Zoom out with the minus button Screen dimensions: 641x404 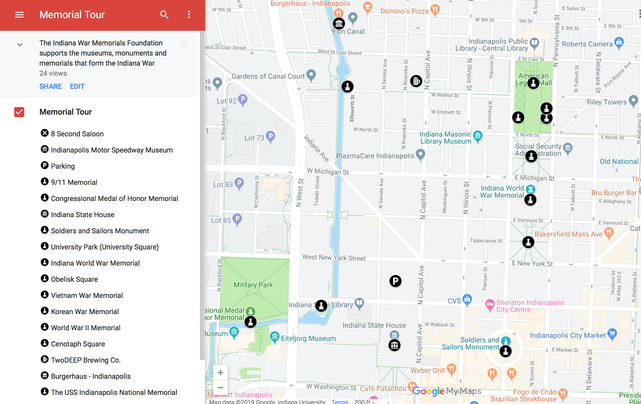(x=221, y=387)
